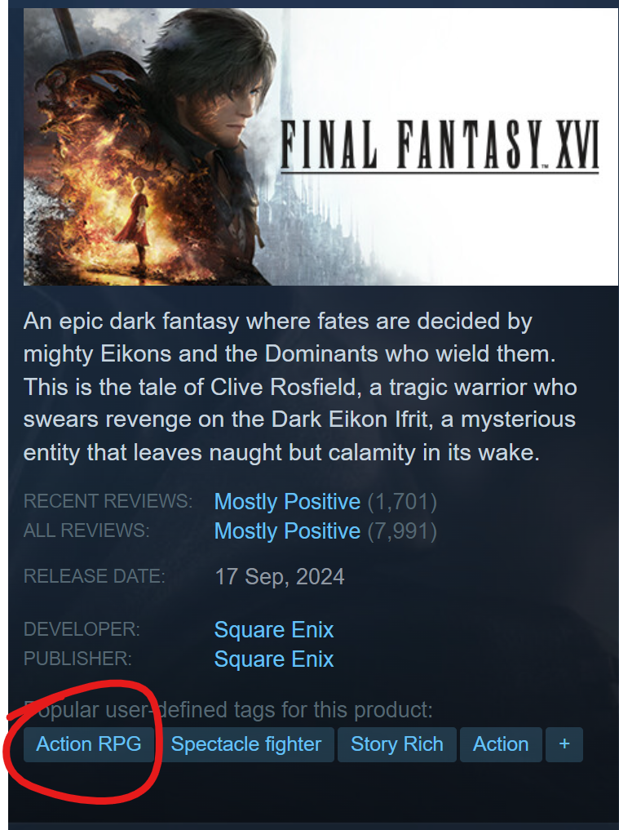Expand more tags with the plus button
Viewport: 619px width, 830px height.
[x=564, y=744]
